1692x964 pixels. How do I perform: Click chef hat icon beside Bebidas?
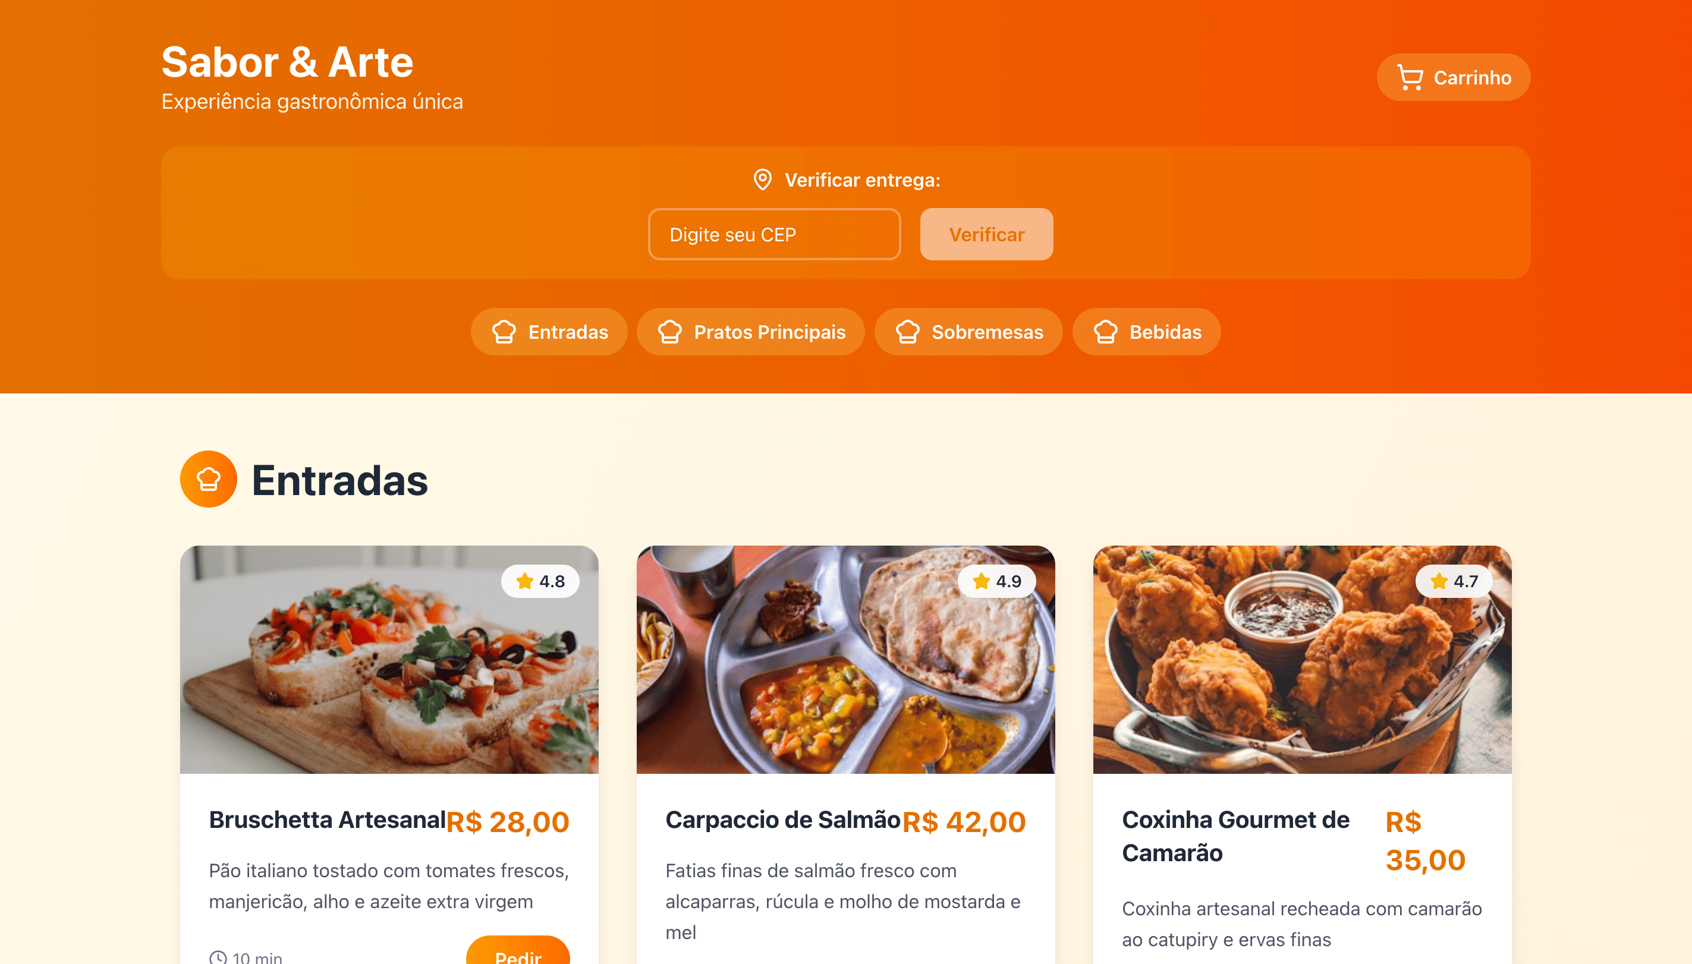pos(1105,332)
